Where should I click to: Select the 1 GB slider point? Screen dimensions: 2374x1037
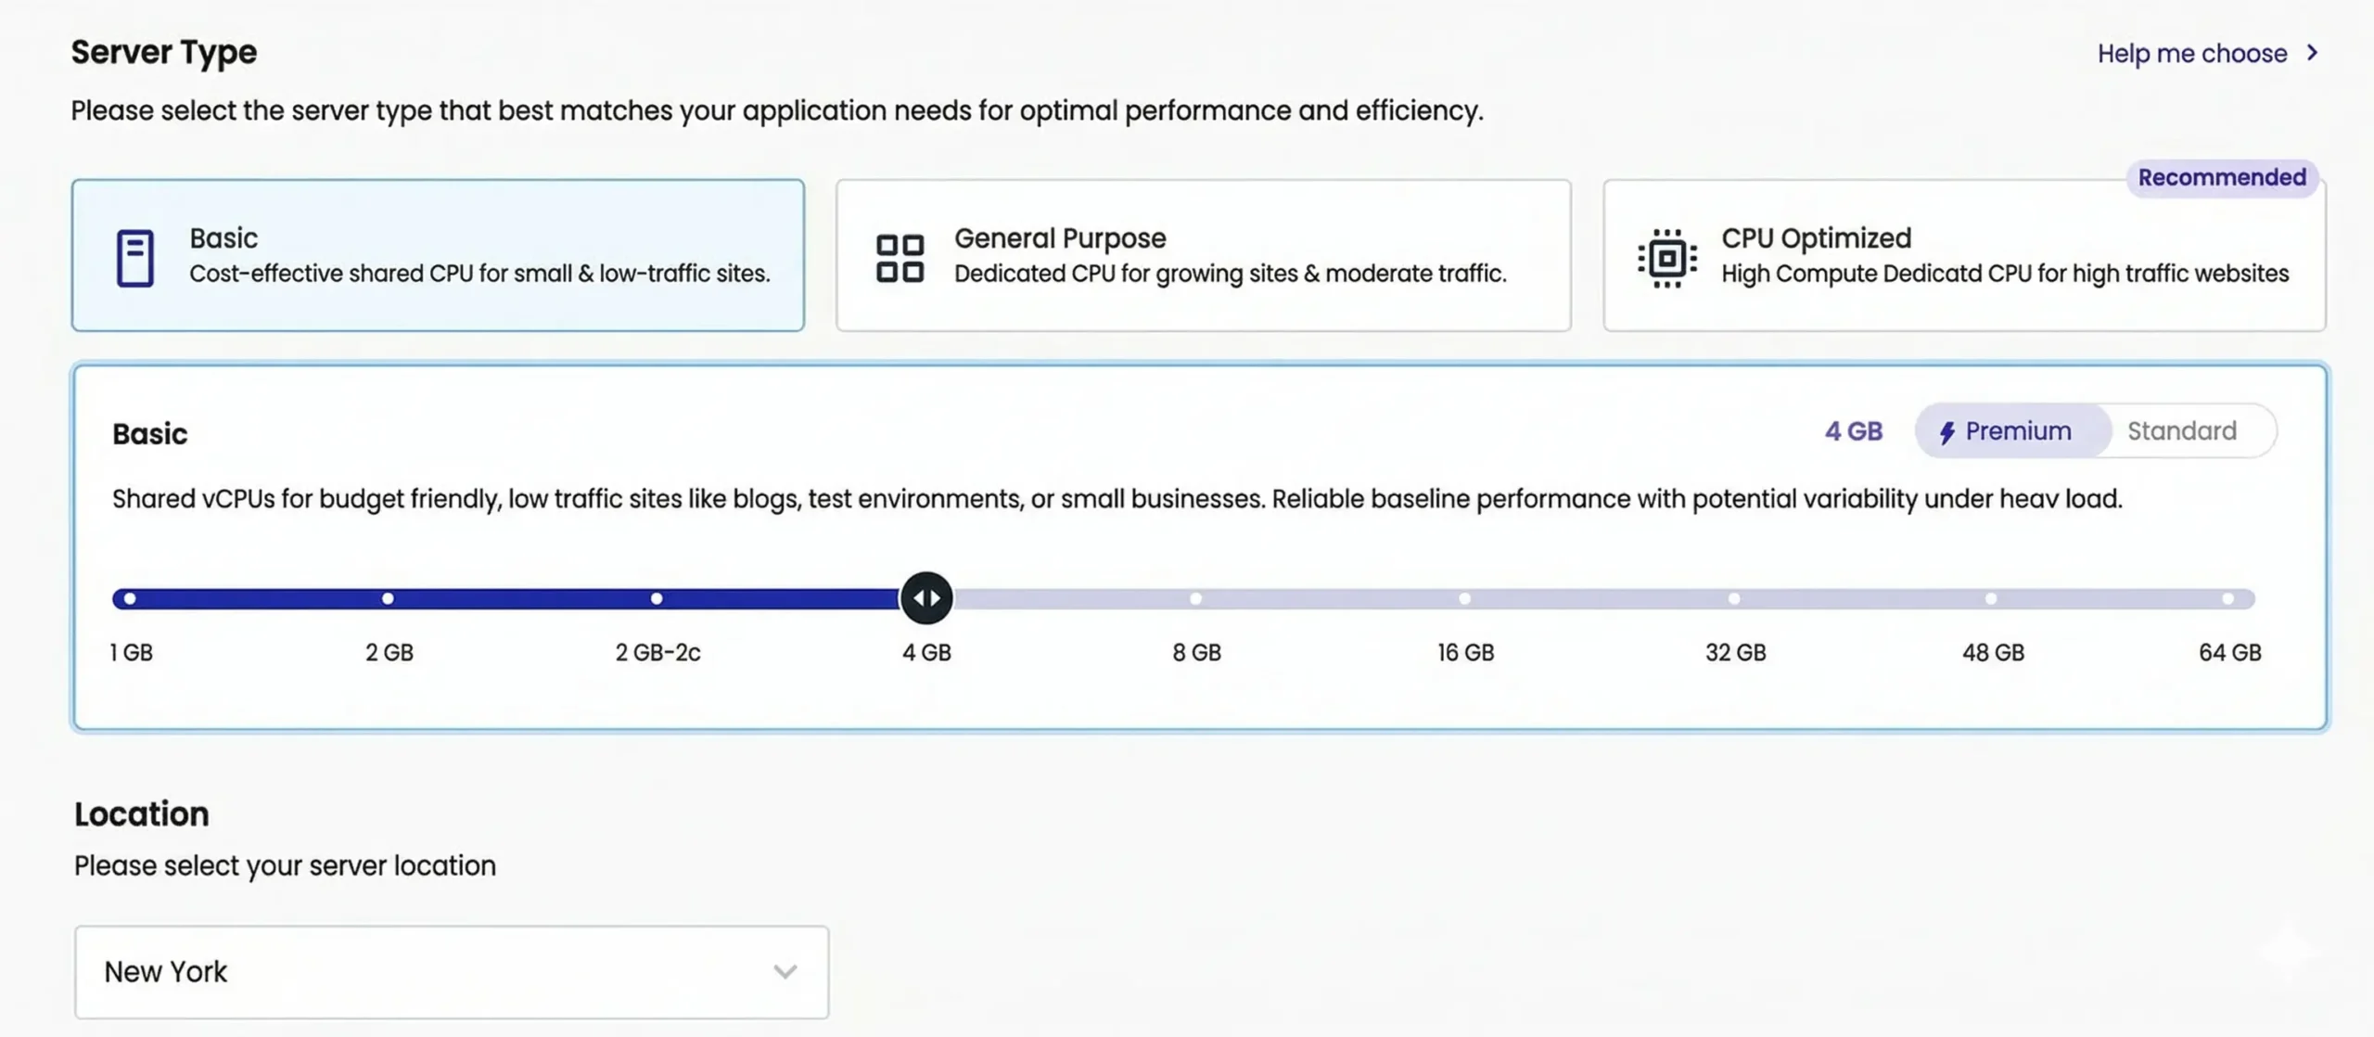[130, 599]
